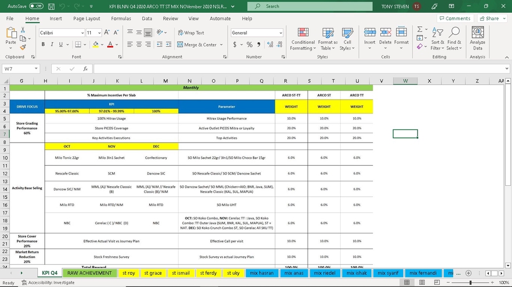Screen dimensions: 512x287
Task: Switch to the Insert ribbon tab
Action: pos(56,19)
